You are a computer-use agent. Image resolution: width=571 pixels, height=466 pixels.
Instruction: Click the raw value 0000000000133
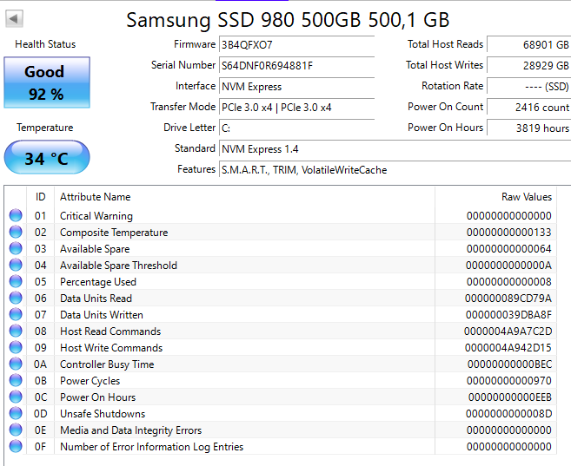click(509, 233)
